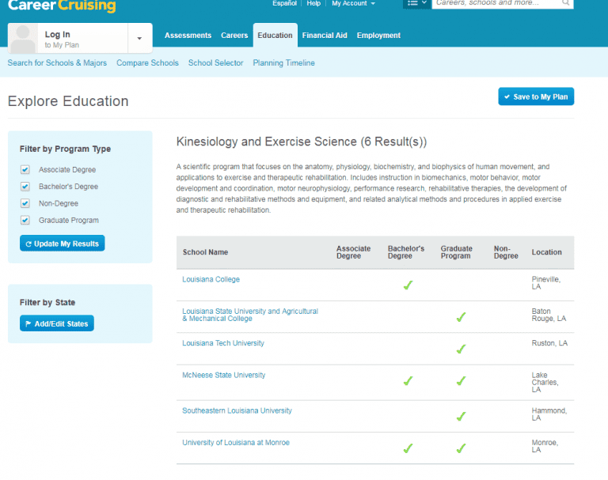This screenshot has width=608, height=480.
Task: Click the search magnifier icon
Action: [x=566, y=3]
